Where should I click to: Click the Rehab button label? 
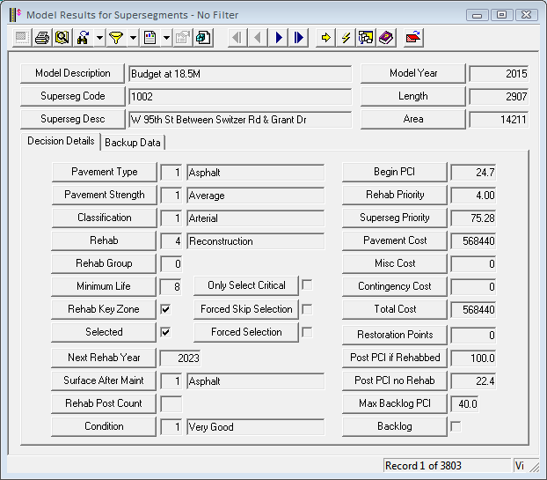click(x=104, y=240)
